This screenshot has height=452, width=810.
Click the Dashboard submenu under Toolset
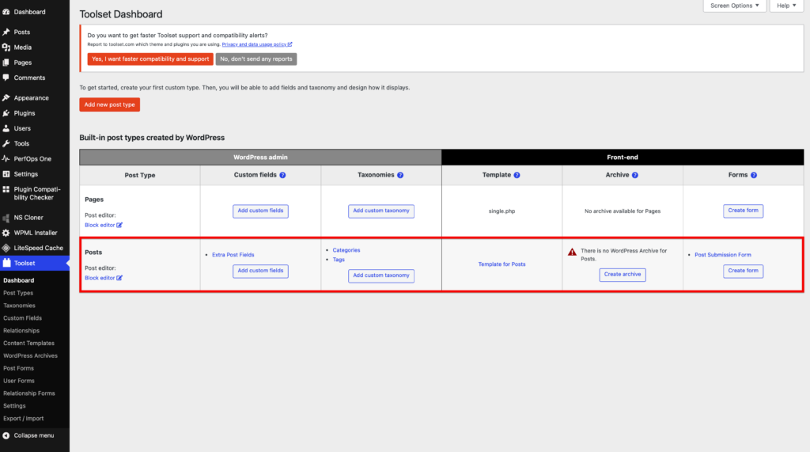(19, 280)
